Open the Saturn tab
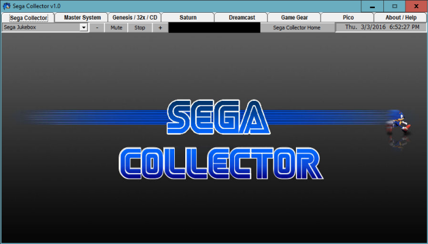The width and height of the screenshot is (428, 244). [188, 18]
